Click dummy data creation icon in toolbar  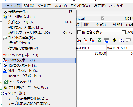pos(114,40)
